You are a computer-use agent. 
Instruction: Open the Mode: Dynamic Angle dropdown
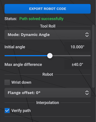pyautogui.click(x=47, y=35)
